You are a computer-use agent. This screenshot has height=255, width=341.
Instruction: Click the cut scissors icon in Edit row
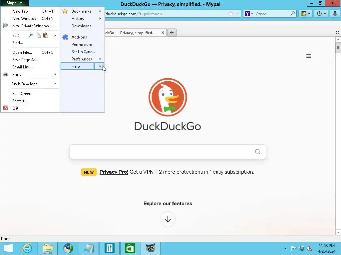(x=31, y=35)
